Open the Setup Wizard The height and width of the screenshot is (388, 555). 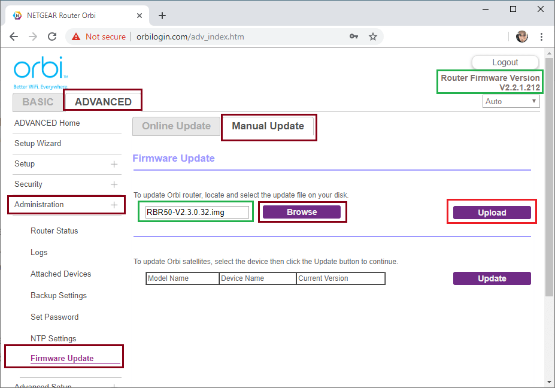(x=38, y=143)
